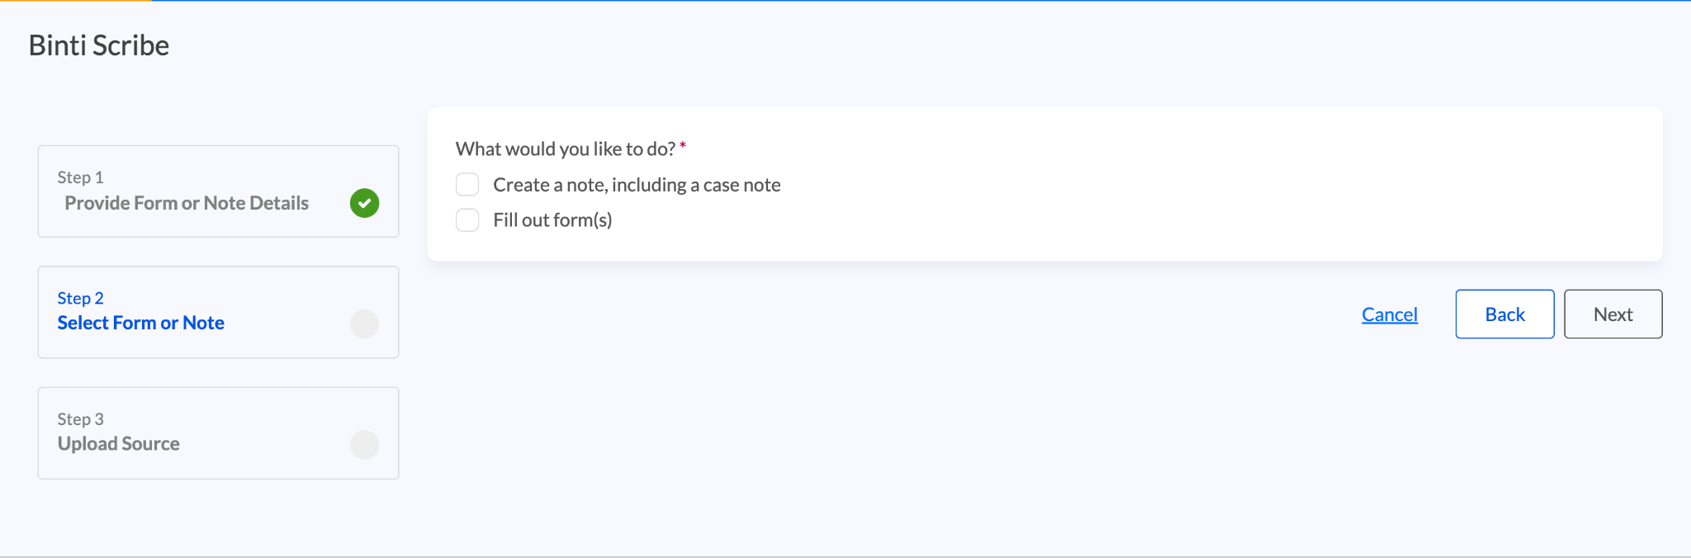The height and width of the screenshot is (558, 1691).
Task: Click the Binti Scribe page title
Action: [99, 45]
